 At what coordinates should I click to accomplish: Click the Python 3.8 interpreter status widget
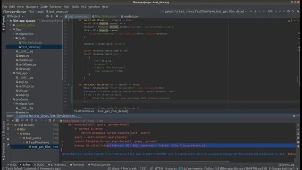(235, 169)
